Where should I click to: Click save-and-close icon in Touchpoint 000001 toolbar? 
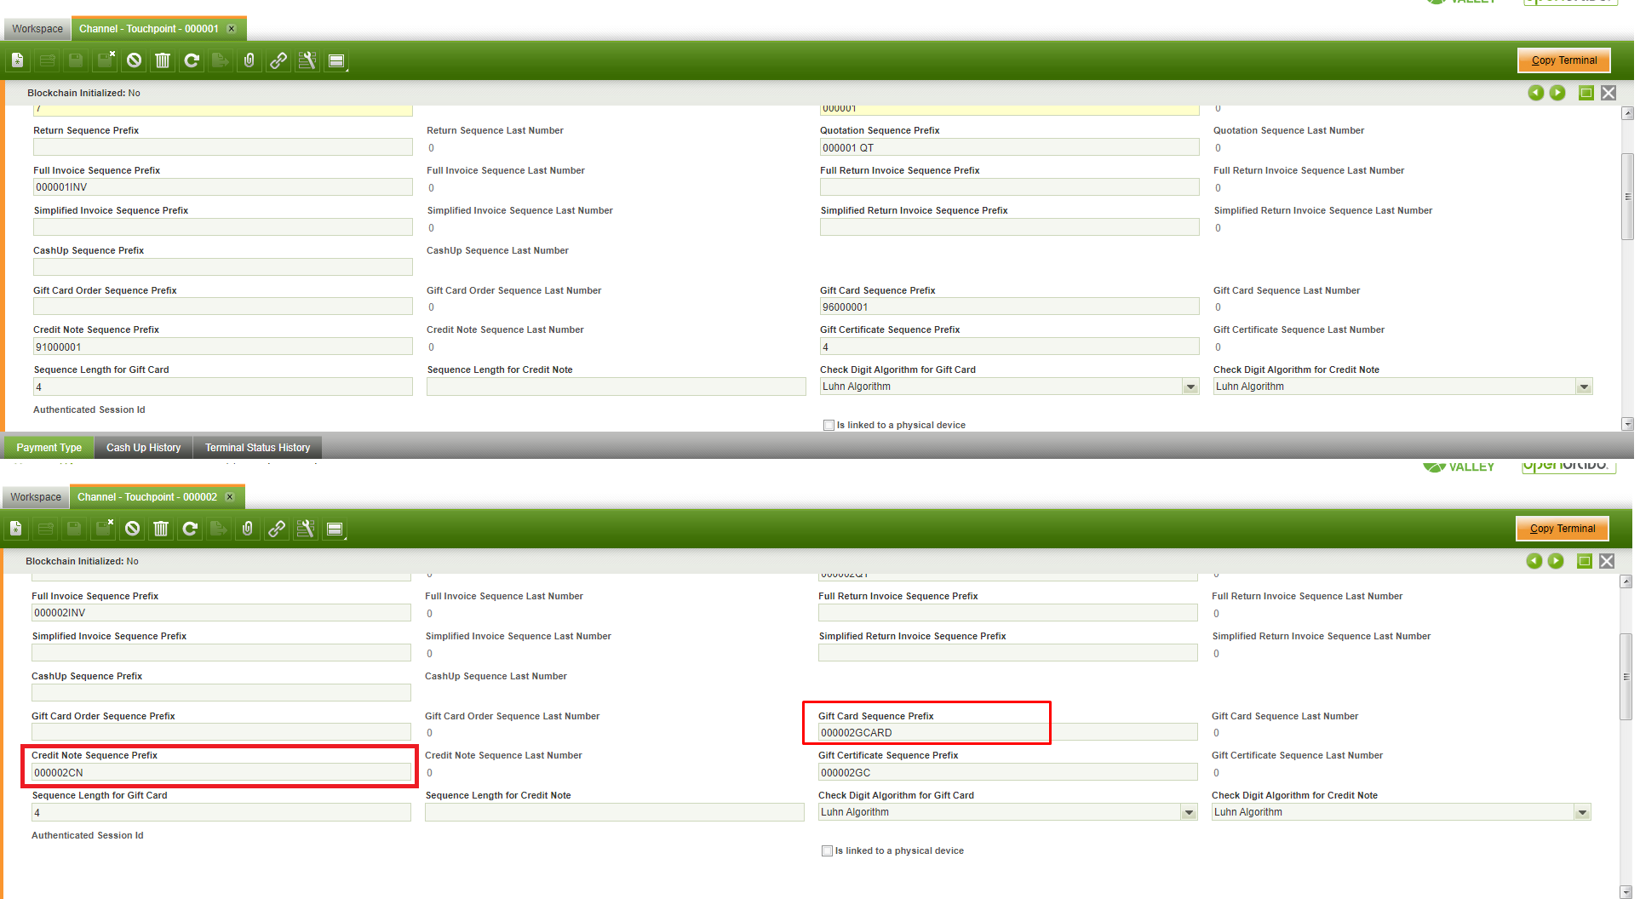coord(106,60)
